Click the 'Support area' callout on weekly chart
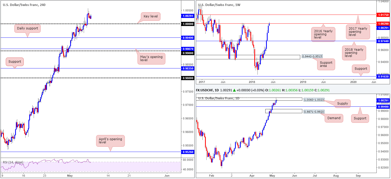This screenshot has height=179, width=391. click(326, 64)
